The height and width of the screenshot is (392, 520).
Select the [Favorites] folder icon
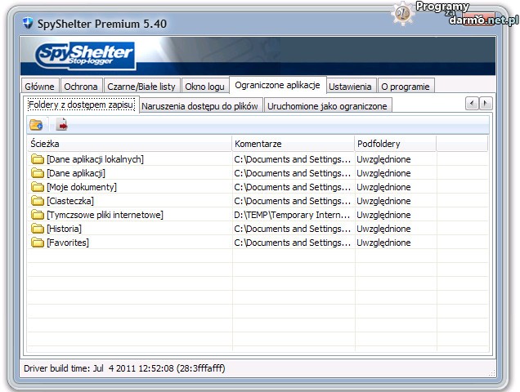click(x=37, y=243)
